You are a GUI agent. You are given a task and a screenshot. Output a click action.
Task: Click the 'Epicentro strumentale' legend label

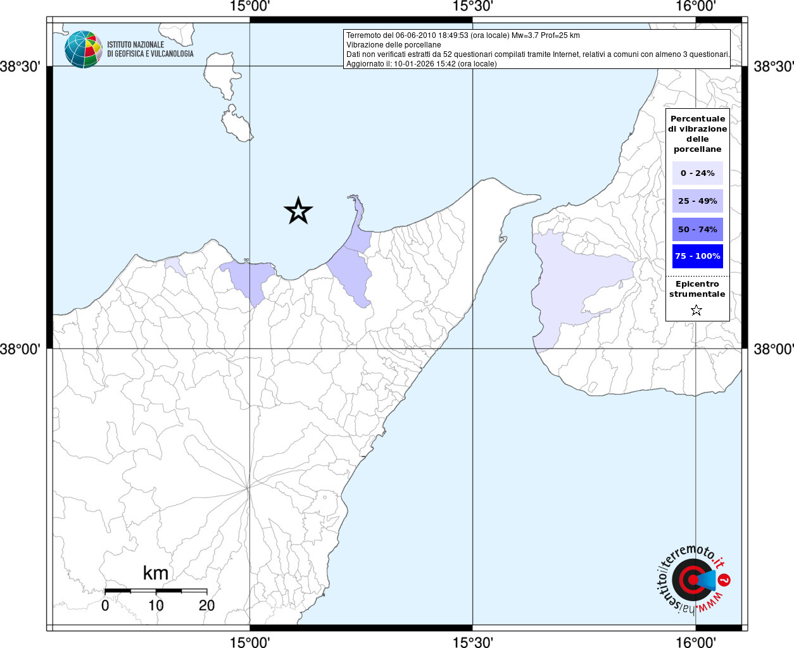697,289
